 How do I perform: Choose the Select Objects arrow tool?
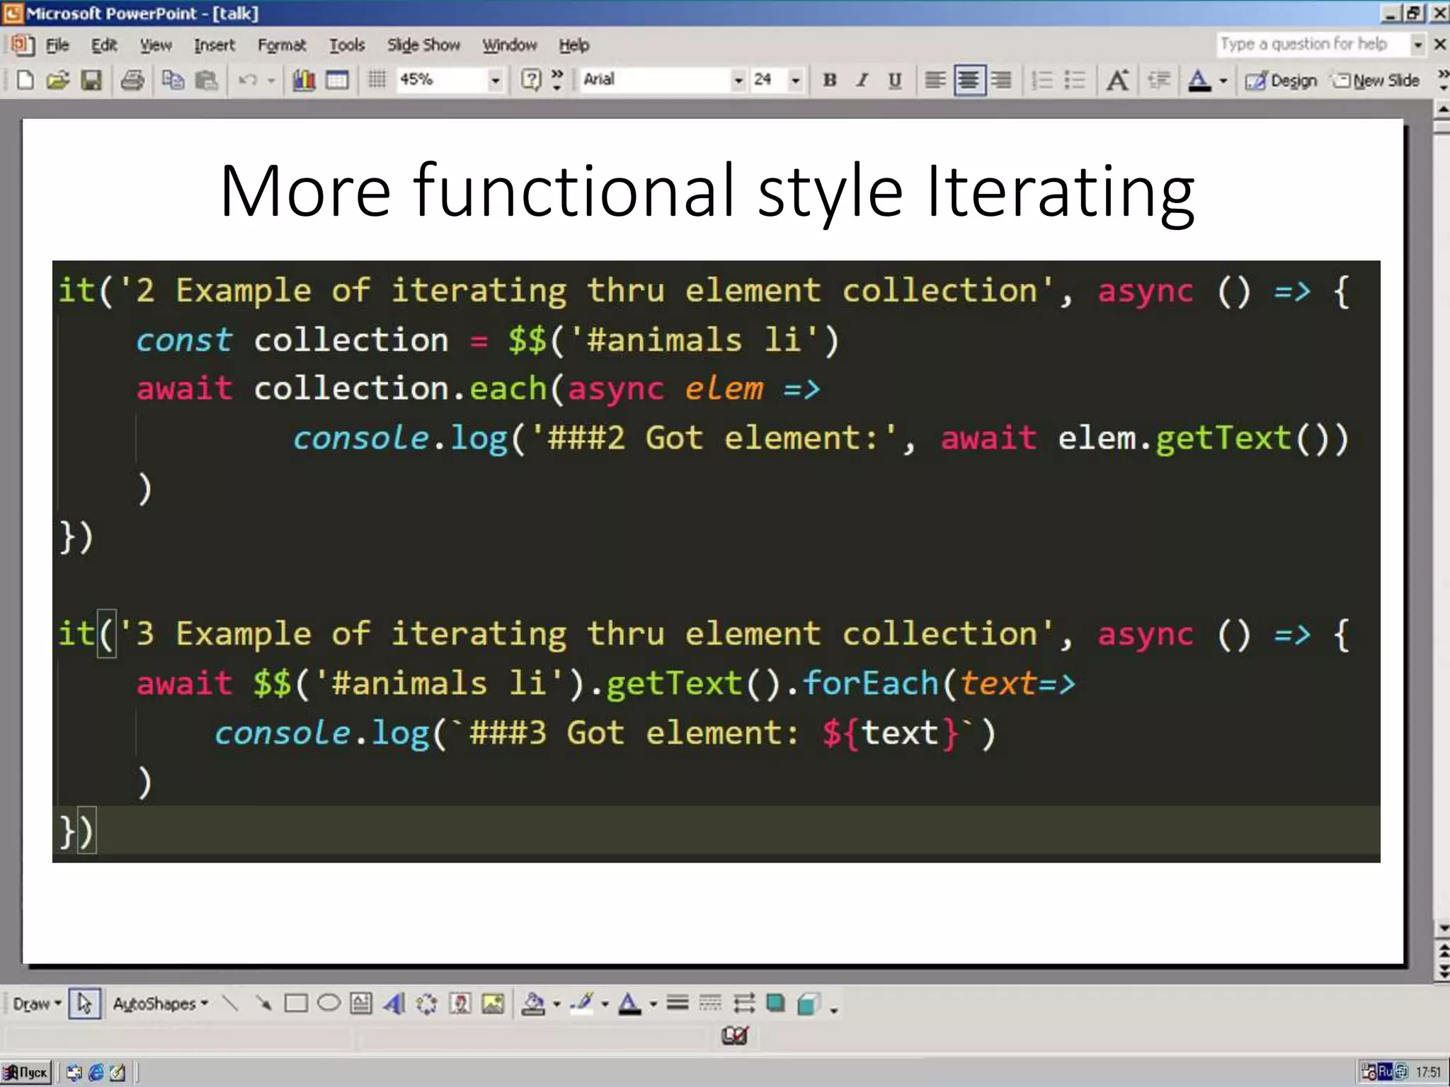tap(84, 1003)
